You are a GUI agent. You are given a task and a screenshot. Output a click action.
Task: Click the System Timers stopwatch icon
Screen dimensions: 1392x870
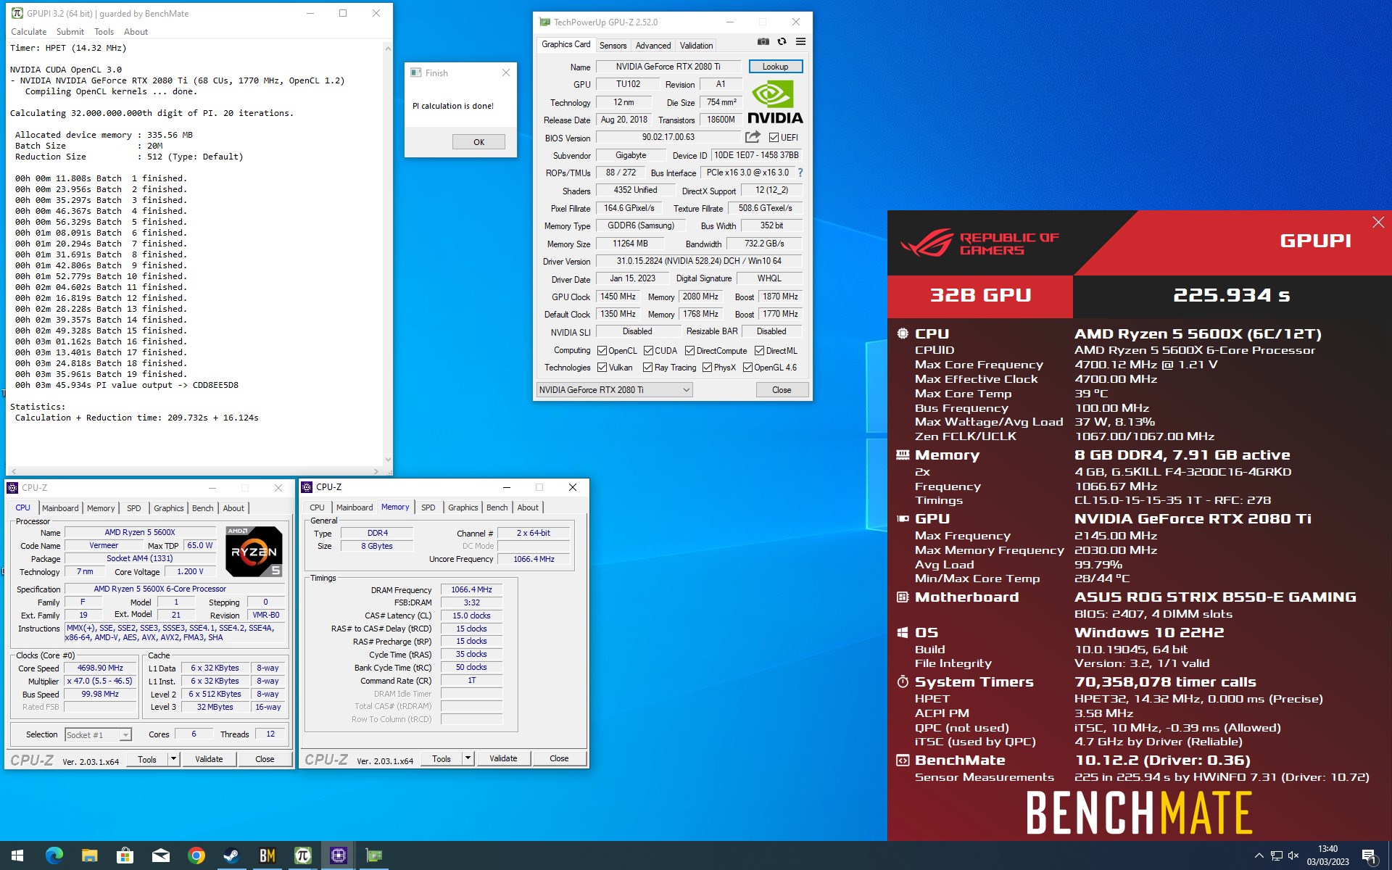coord(903,681)
